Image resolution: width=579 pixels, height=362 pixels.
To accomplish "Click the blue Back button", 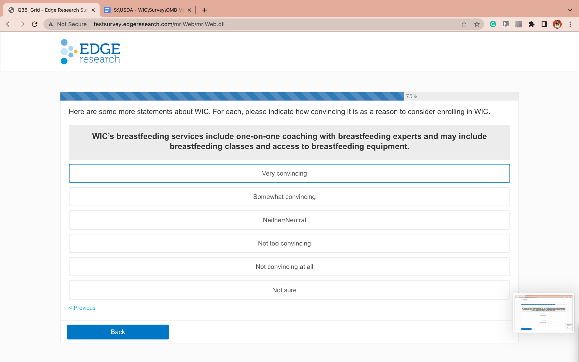I will pyautogui.click(x=118, y=332).
